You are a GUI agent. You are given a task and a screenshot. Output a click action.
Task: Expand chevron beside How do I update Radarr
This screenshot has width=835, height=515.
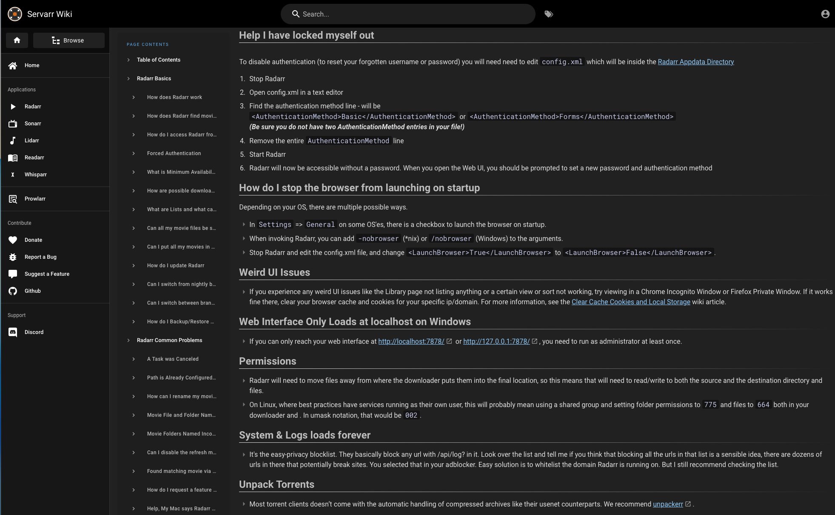(x=134, y=266)
